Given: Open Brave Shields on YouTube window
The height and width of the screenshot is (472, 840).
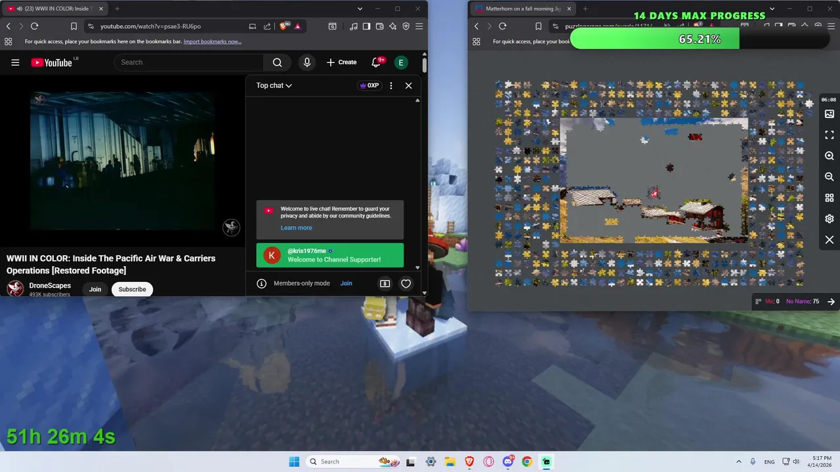Looking at the screenshot, I should click(x=283, y=26).
